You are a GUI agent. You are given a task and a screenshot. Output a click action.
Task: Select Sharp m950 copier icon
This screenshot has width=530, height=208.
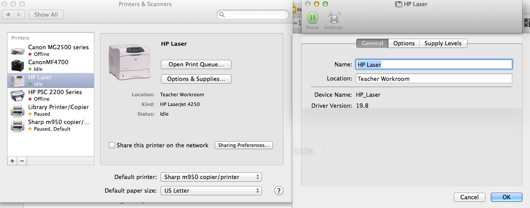[x=18, y=125]
